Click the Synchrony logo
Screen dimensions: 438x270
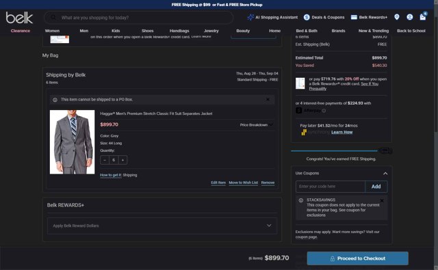coord(315,132)
